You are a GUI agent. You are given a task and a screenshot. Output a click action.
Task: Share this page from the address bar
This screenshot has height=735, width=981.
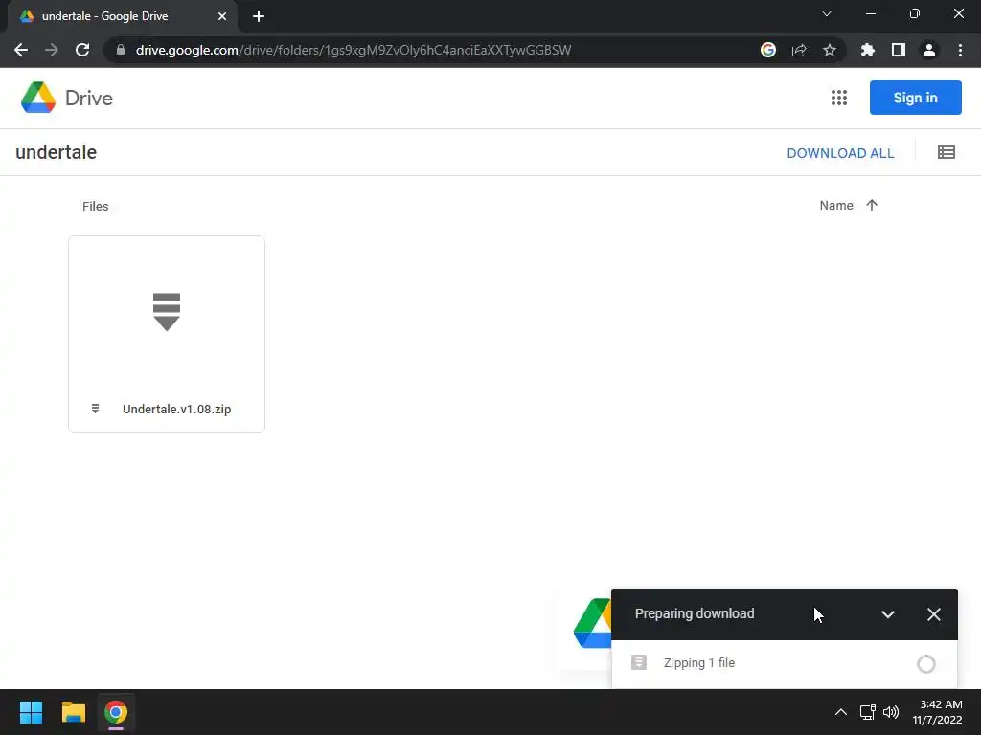[x=799, y=50]
